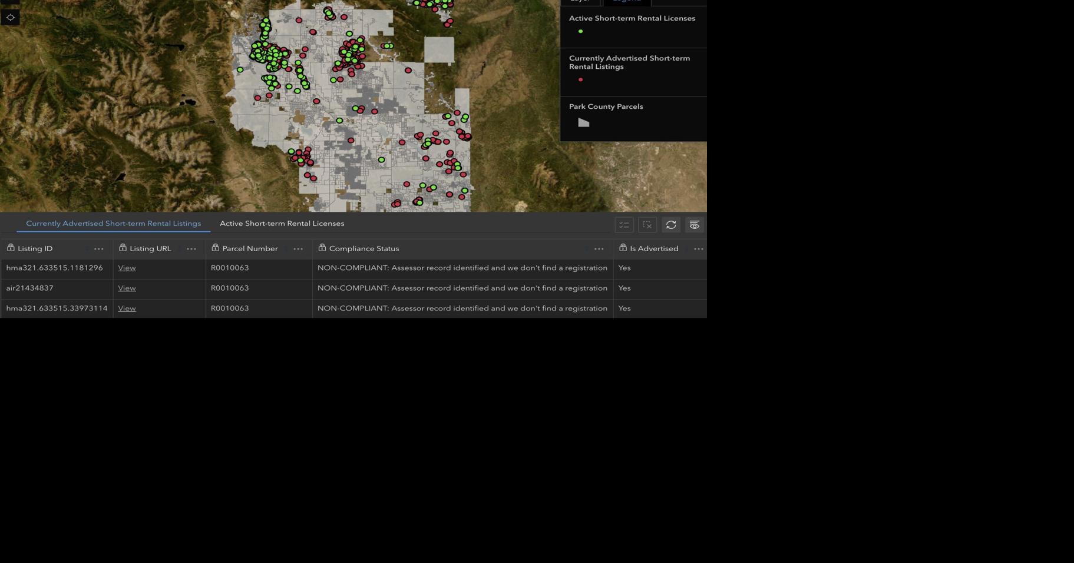Click lock icon beside Parcel Number header
The width and height of the screenshot is (1074, 563).
tap(215, 248)
